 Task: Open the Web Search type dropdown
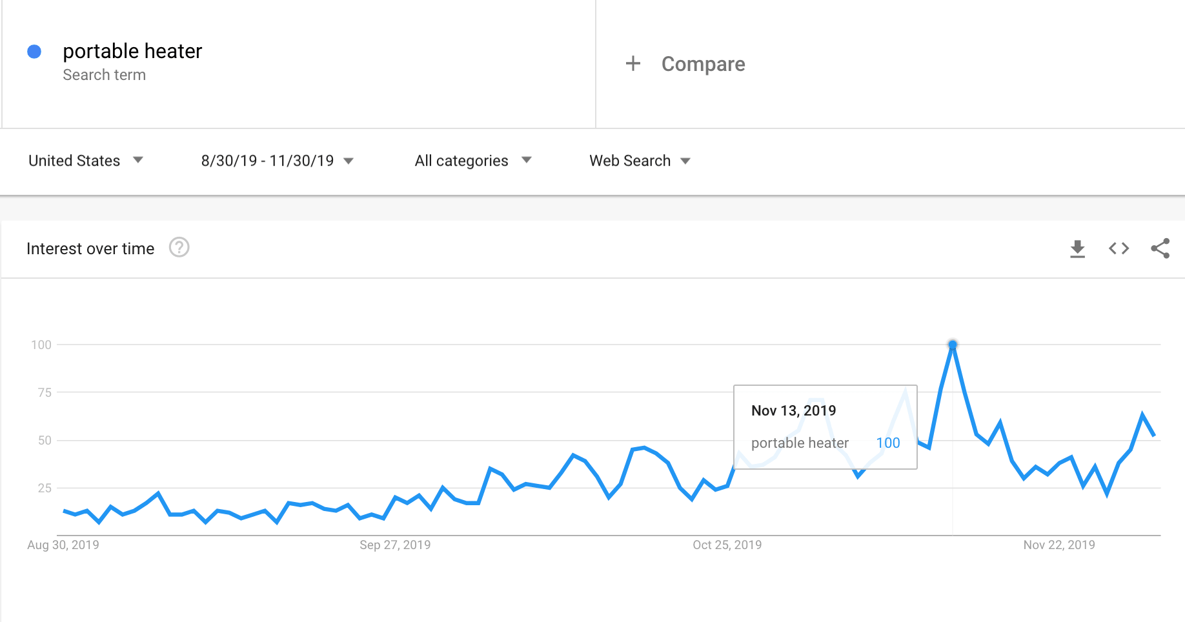pyautogui.click(x=639, y=161)
